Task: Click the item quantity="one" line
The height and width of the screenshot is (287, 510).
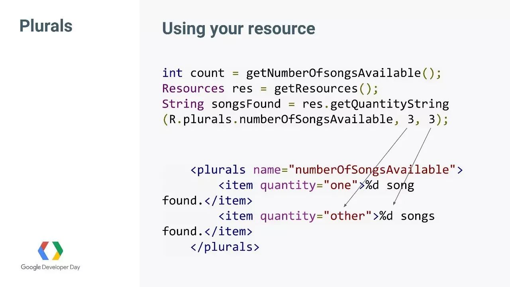Action: pos(316,185)
